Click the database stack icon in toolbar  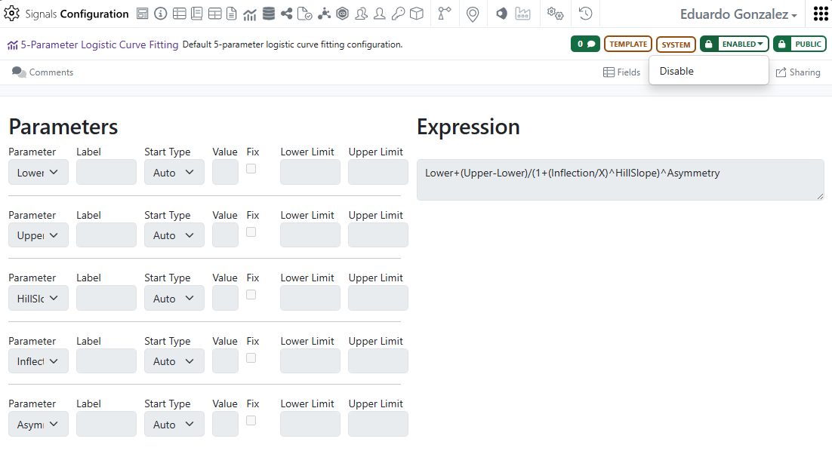(269, 14)
